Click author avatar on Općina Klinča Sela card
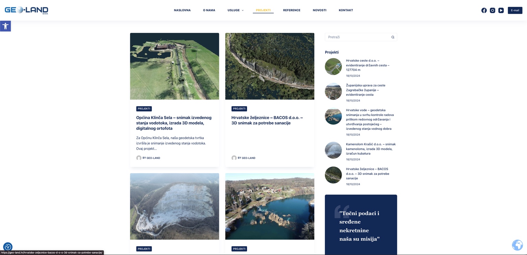 (x=139, y=158)
